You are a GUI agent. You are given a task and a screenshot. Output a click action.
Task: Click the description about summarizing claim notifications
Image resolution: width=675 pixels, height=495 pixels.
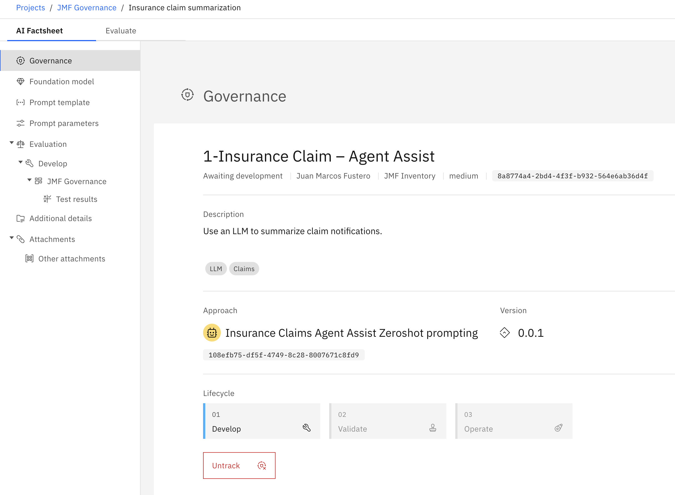click(292, 231)
